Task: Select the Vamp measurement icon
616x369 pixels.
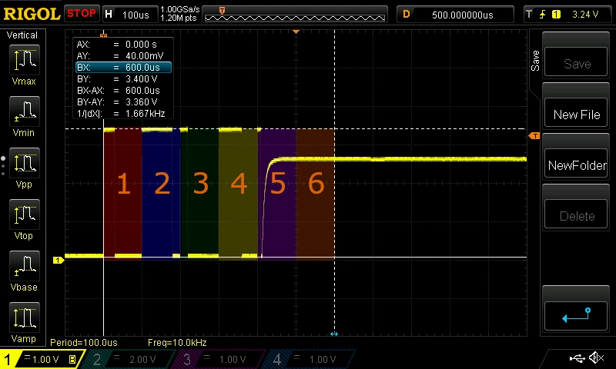Action: click(25, 317)
